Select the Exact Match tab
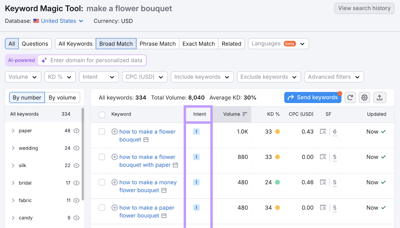The height and width of the screenshot is (228, 400). point(198,44)
